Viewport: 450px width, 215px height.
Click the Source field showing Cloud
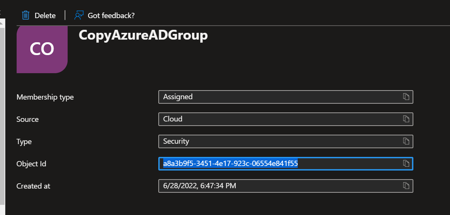click(286, 119)
